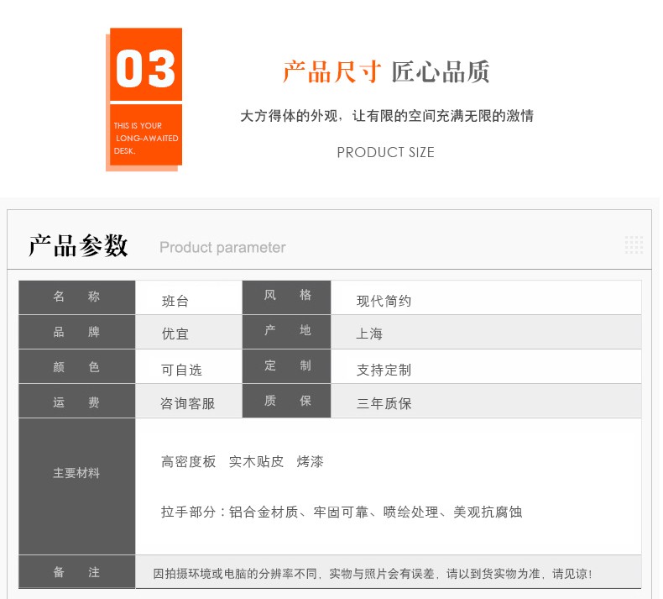Screen dimensions: 663x599
Task: Click the 优宜 brand value
Action: click(175, 334)
